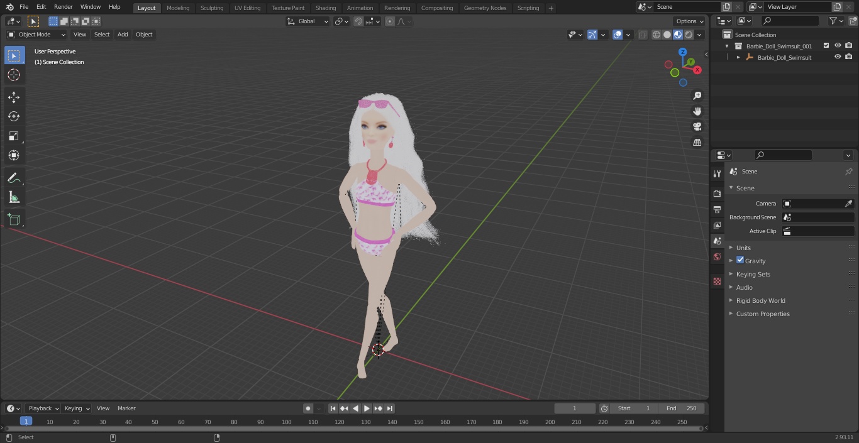Screen dimensions: 859x443
Task: Open the Output properties tab
Action: tap(717, 209)
